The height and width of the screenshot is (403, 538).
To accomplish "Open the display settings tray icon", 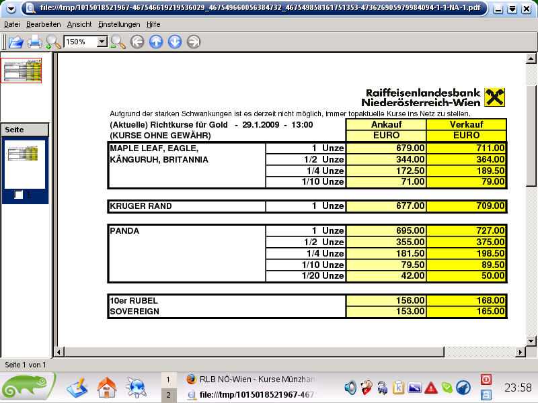I will (414, 388).
